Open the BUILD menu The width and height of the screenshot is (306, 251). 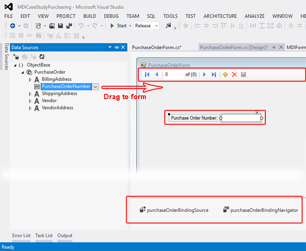89,16
